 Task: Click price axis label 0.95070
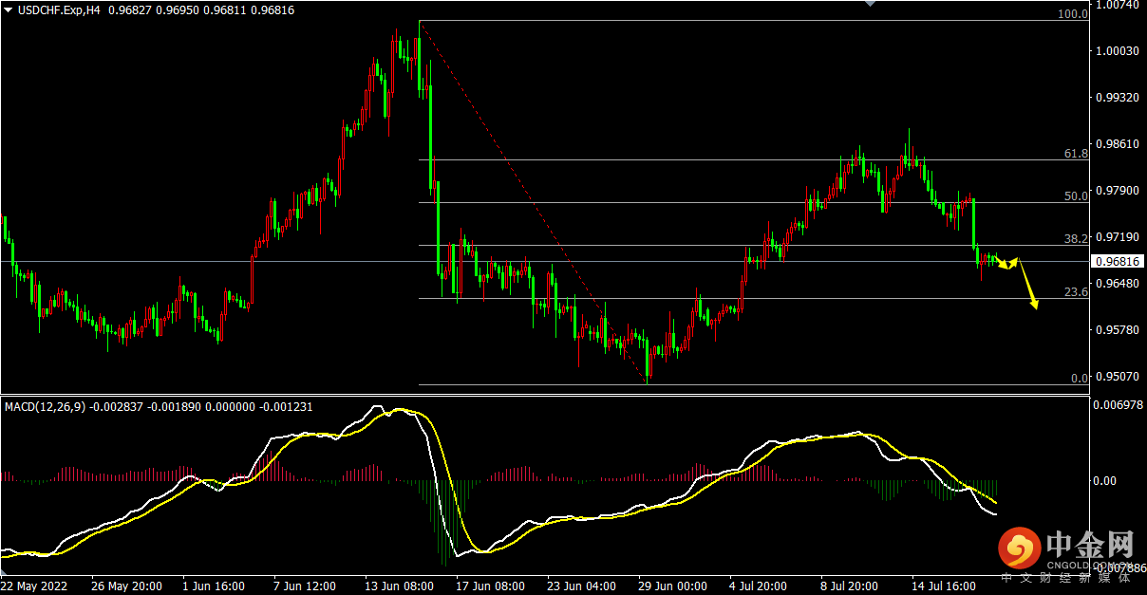point(1117,376)
